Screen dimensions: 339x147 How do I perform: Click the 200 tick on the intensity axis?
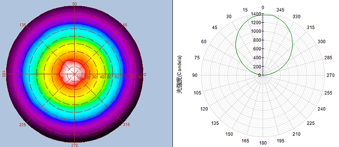point(257,66)
